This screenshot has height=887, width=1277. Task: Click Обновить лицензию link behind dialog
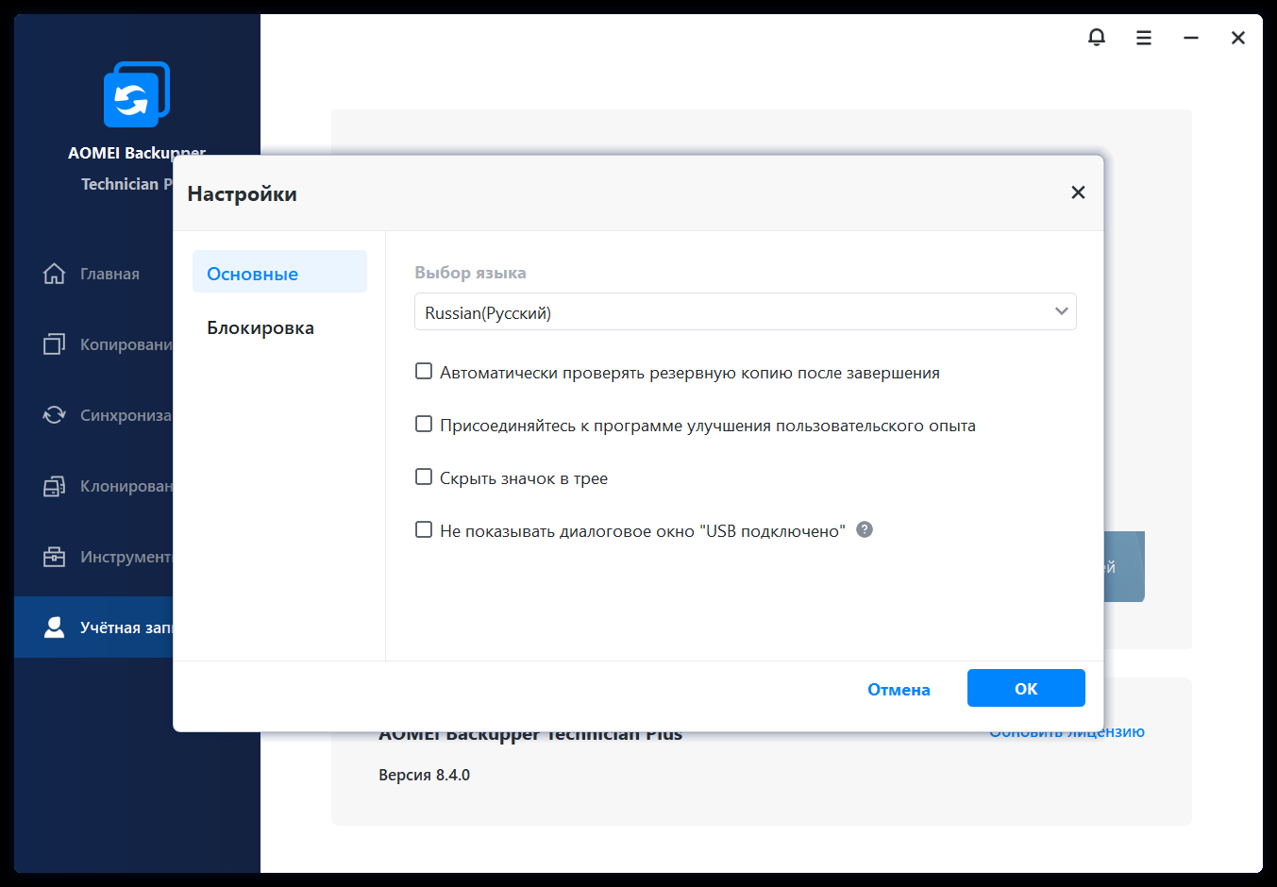(x=1067, y=733)
